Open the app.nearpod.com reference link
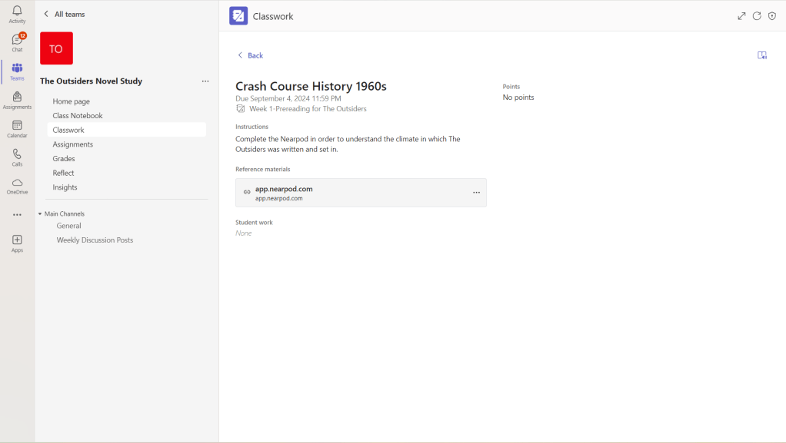Screen dimensions: 786x443 pyautogui.click(x=284, y=189)
